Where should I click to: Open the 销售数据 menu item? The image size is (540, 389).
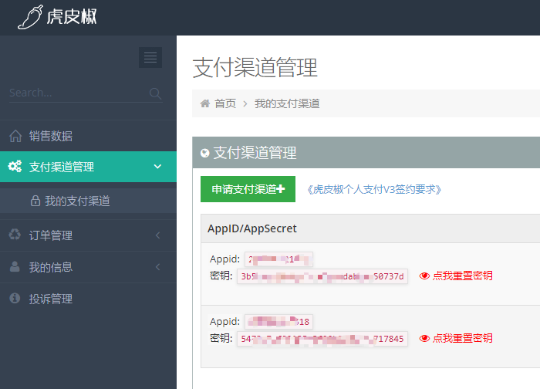click(x=88, y=136)
